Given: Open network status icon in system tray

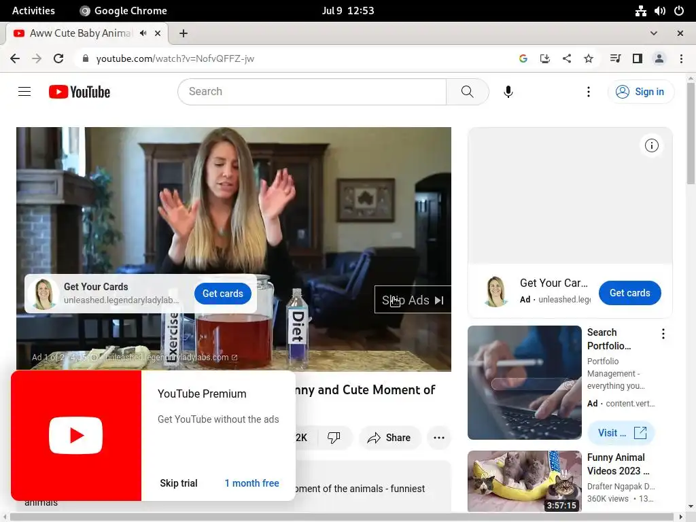Looking at the screenshot, I should click(640, 11).
